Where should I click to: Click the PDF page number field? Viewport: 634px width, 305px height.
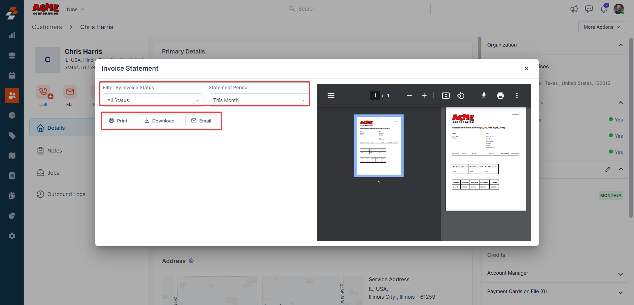pyautogui.click(x=375, y=95)
